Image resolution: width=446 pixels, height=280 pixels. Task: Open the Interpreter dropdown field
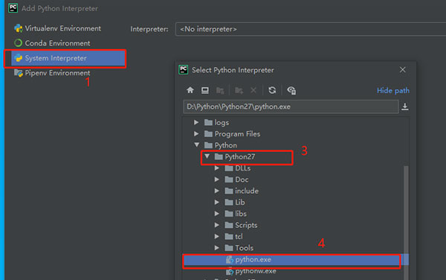coord(311,29)
